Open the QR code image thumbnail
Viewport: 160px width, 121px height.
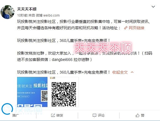[x=64, y=92]
